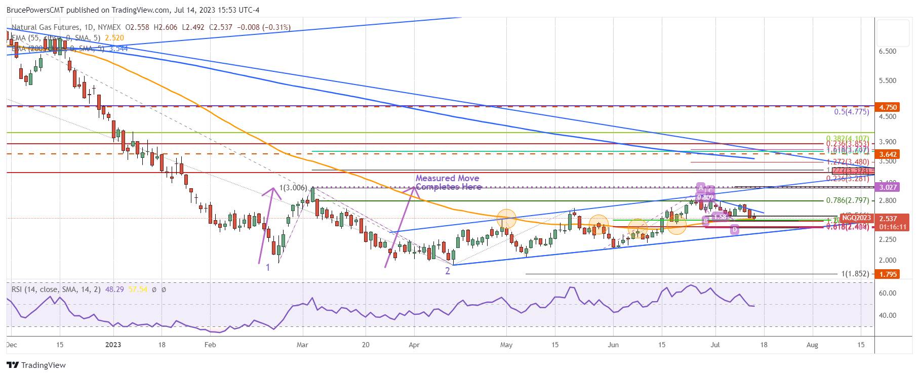Click the orange 1.795 price label

[888, 274]
